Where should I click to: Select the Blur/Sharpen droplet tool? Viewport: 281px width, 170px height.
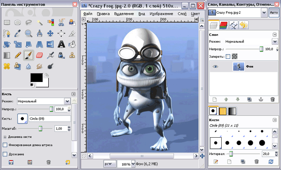point(28,66)
